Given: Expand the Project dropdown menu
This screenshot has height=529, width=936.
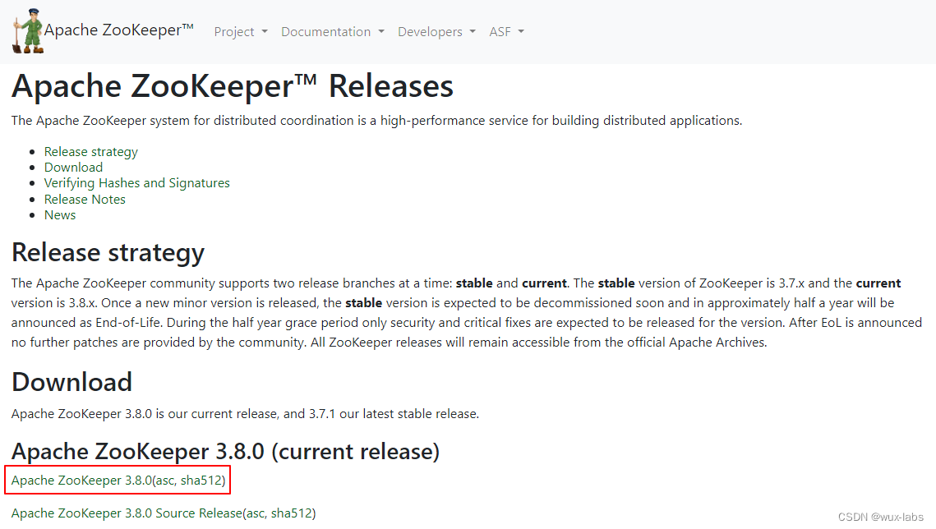Looking at the screenshot, I should (x=241, y=31).
